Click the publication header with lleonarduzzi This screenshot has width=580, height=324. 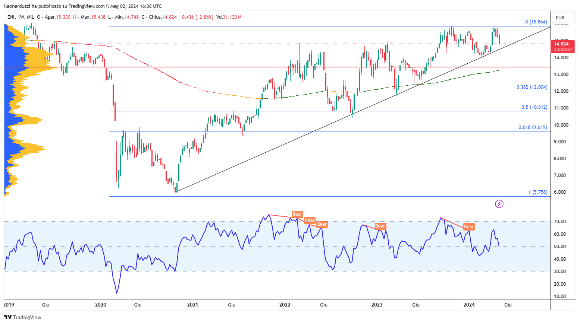pos(83,6)
